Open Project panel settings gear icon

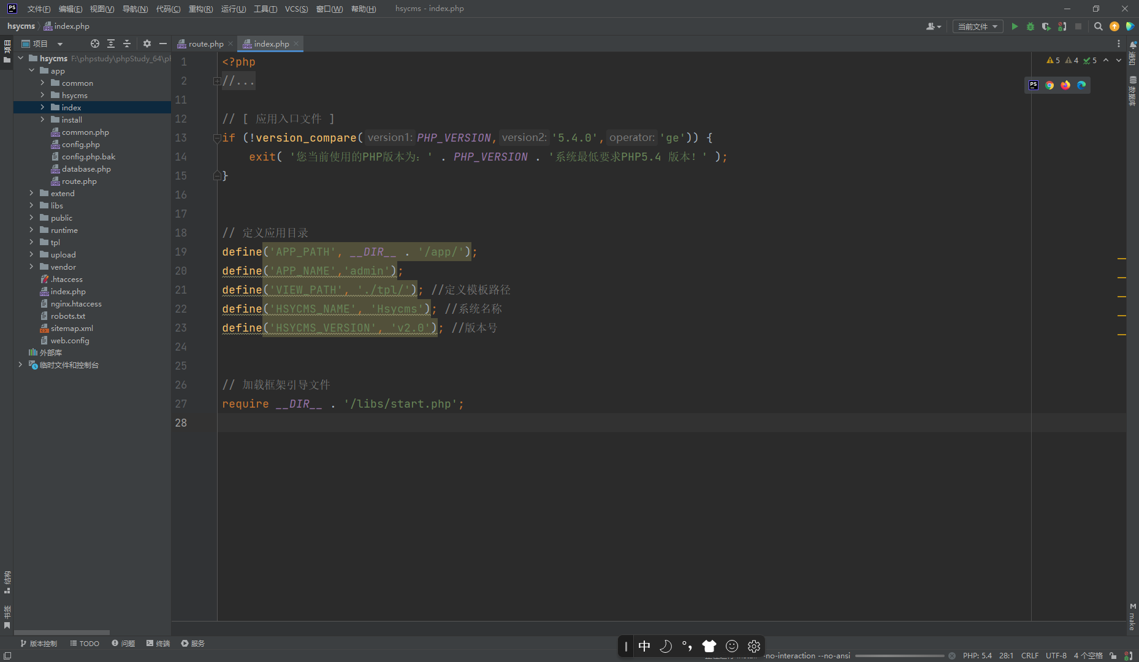[147, 44]
